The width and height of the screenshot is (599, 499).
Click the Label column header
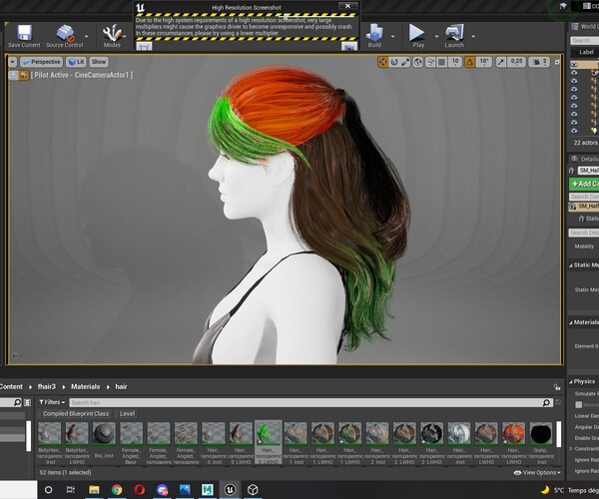tap(586, 52)
